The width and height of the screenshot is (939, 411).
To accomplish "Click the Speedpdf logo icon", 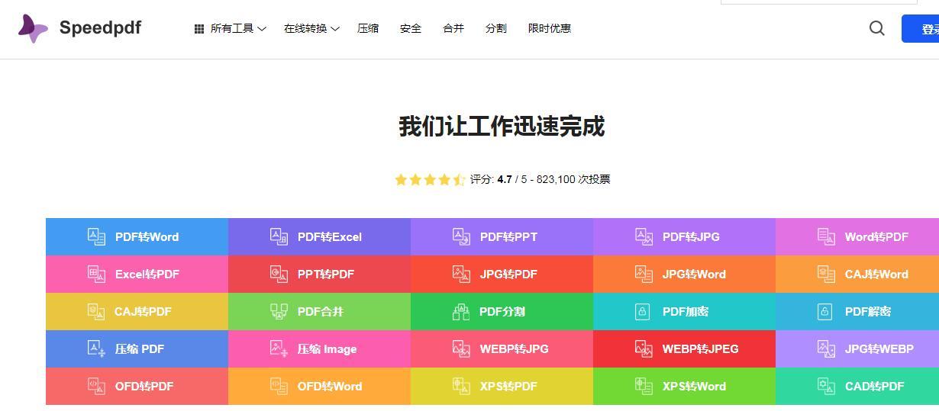I will pos(34,28).
